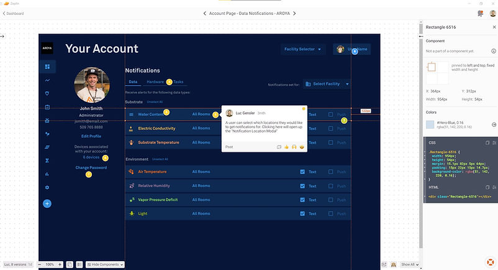The width and height of the screenshot is (498, 270).
Task: Open the settings gear in sidebar
Action: pos(47,187)
